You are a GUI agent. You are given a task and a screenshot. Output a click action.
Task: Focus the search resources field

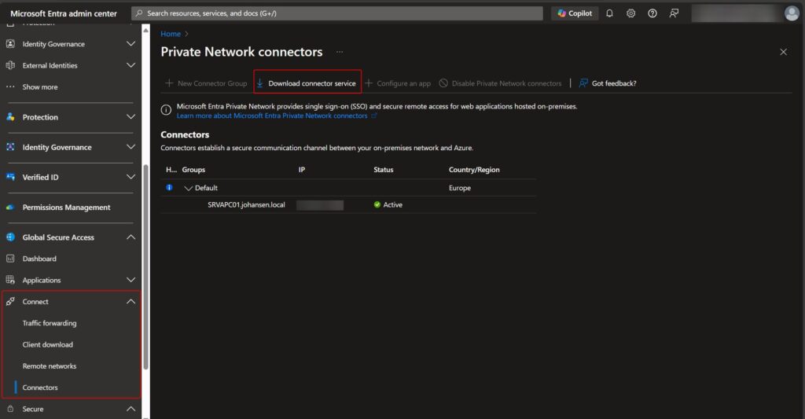(336, 13)
